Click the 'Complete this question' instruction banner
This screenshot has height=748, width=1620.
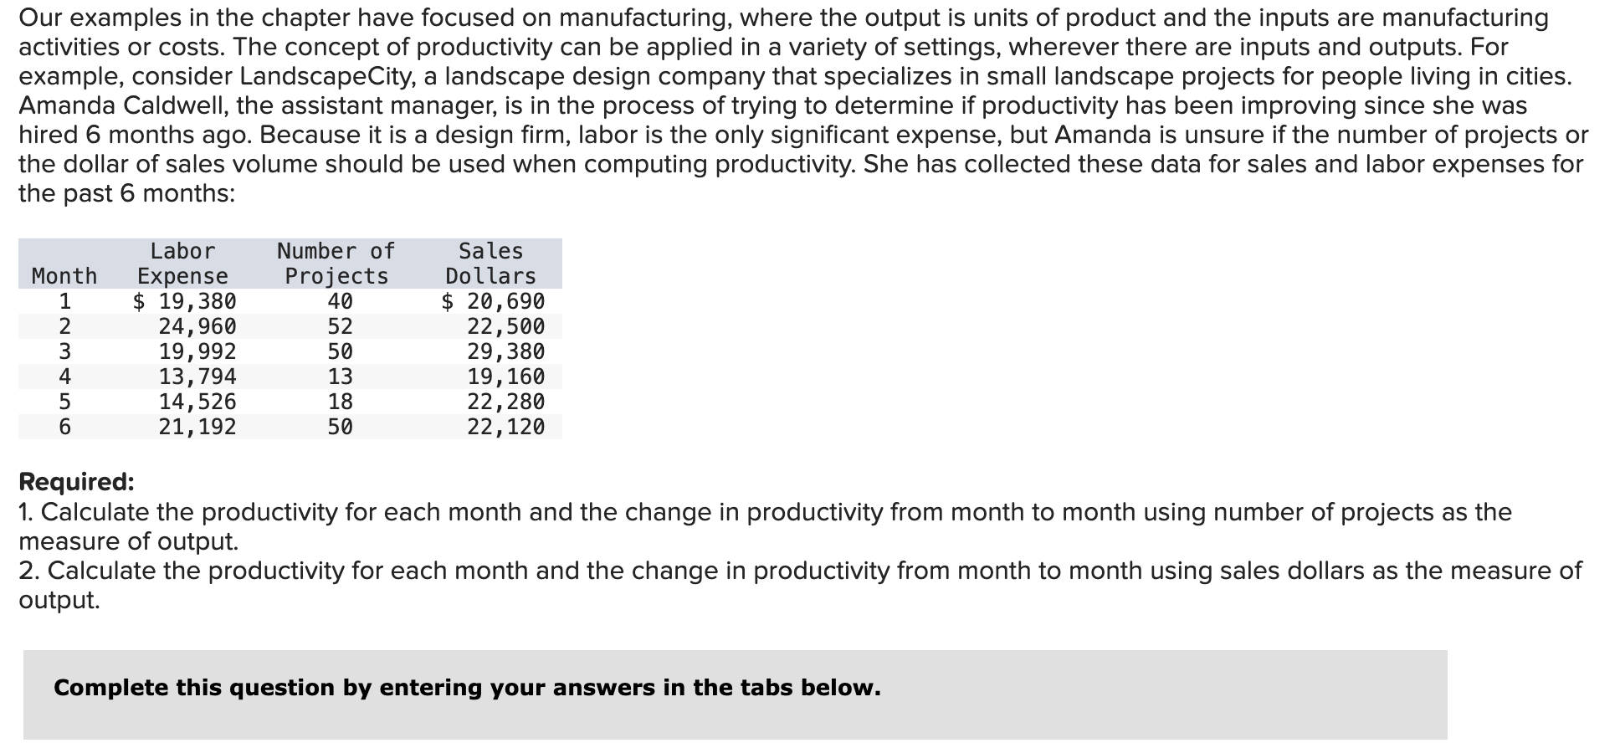pos(735,694)
